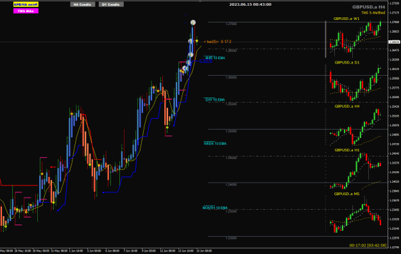This screenshot has width=401, height=254.
Task: Click the white circle marker at the chart high
Action: click(x=193, y=22)
